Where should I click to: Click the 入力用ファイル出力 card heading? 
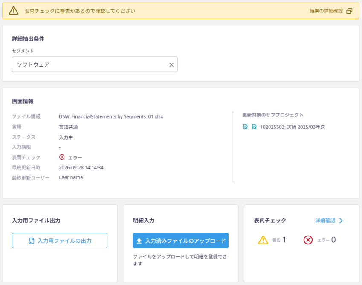pyautogui.click(x=36, y=220)
